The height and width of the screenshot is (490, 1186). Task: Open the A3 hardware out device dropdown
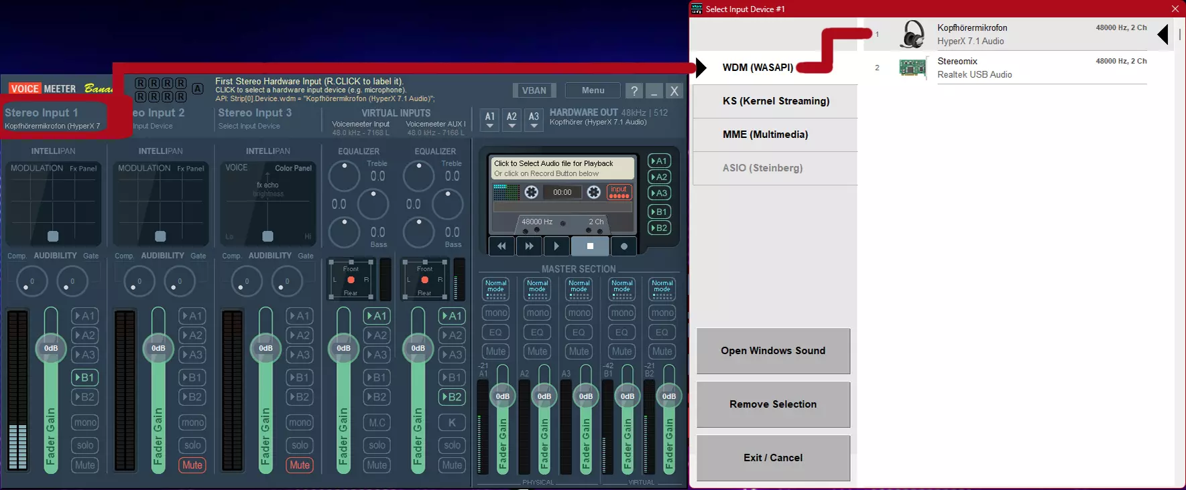[x=534, y=120]
